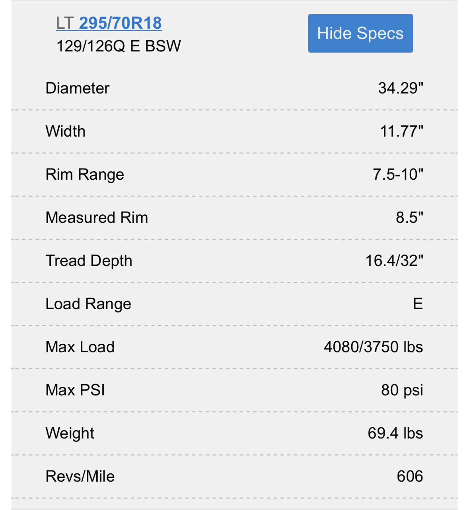
Task: Select the 8.5" measured rim value
Action: coord(410,218)
